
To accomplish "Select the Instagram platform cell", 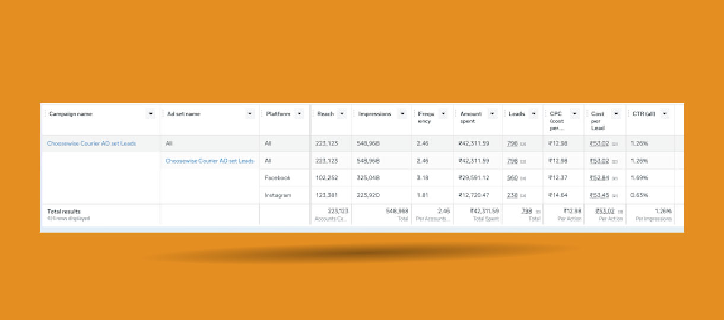I will coord(278,195).
